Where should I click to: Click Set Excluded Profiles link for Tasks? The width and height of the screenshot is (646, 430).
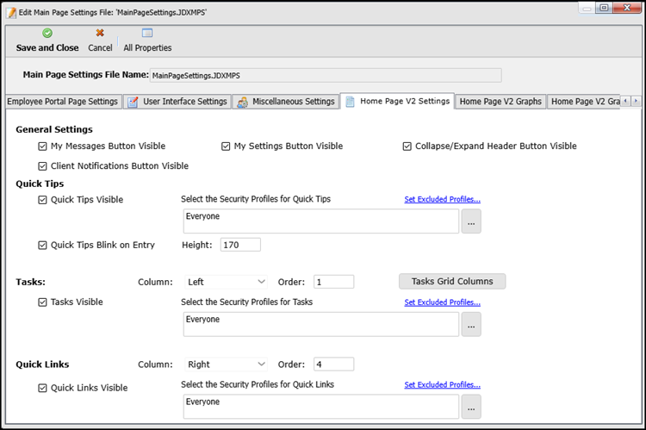[x=442, y=302]
